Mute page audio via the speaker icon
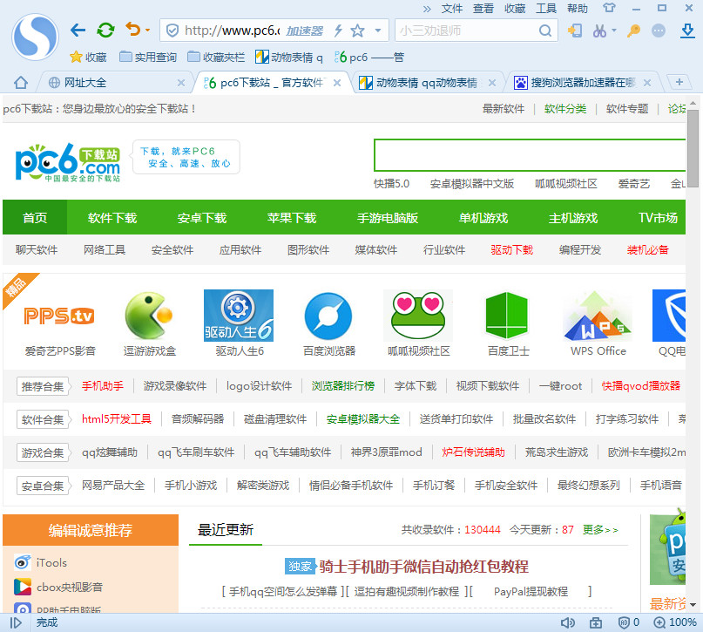Image resolution: width=703 pixels, height=632 pixels. click(568, 622)
